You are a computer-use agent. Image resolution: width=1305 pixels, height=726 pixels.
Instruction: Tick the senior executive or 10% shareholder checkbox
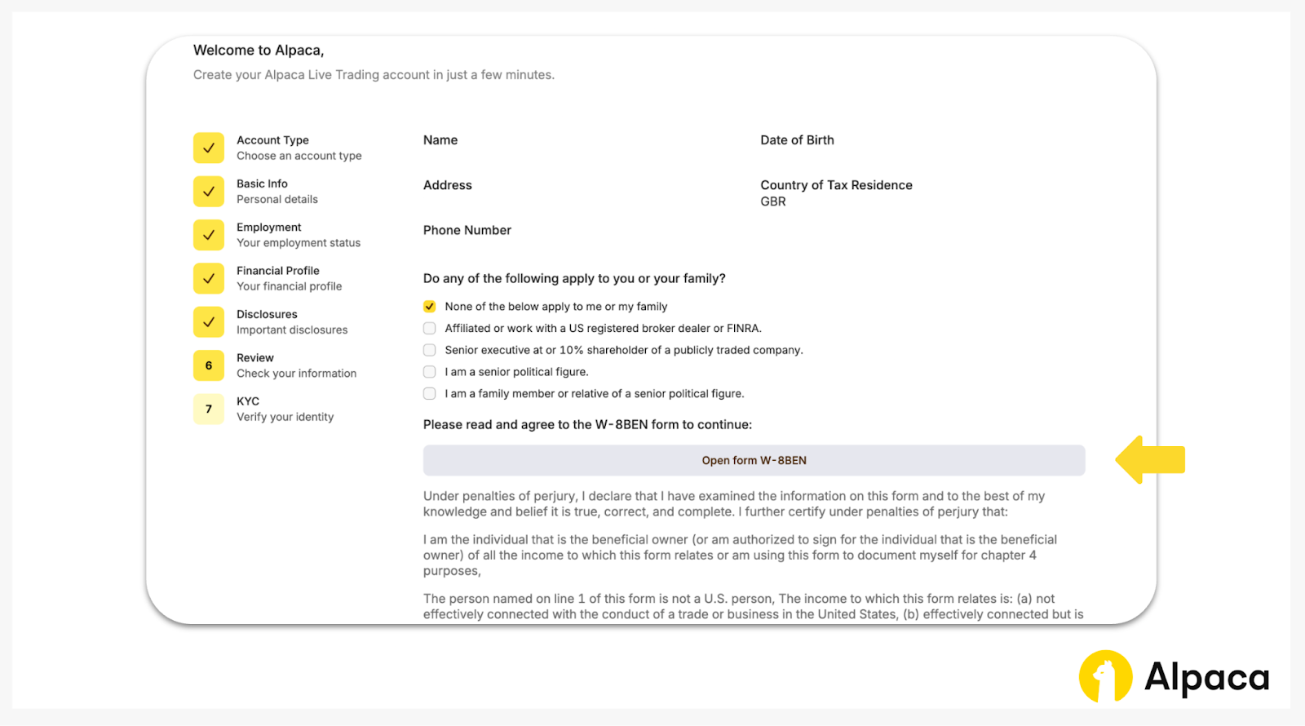430,350
